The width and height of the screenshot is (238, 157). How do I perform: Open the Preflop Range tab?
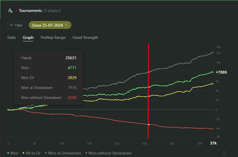[53, 38]
